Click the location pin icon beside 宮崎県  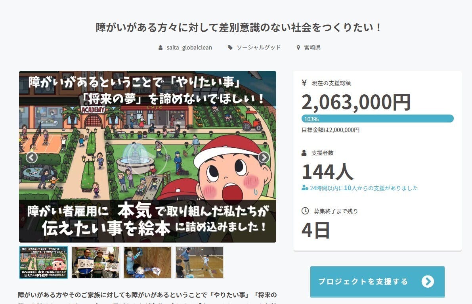[x=298, y=48]
